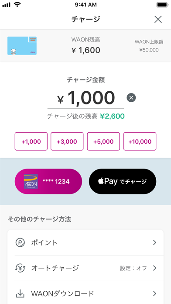Charge using Apple Pay でチャージ button

click(x=123, y=181)
